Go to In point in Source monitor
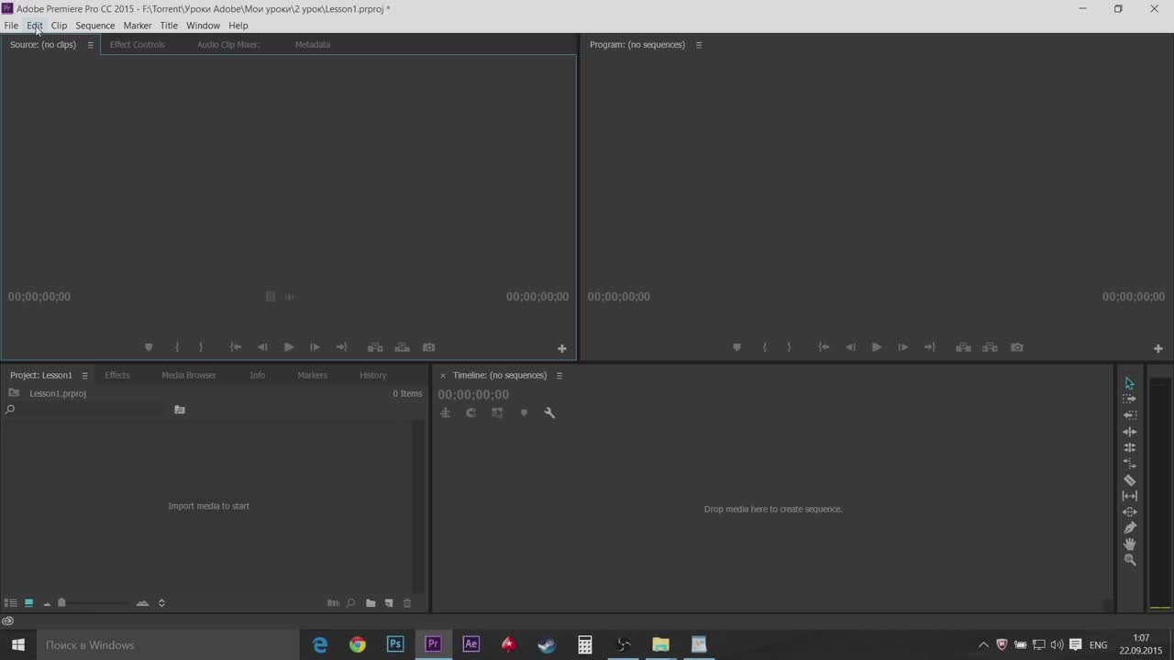The image size is (1174, 660). point(236,347)
